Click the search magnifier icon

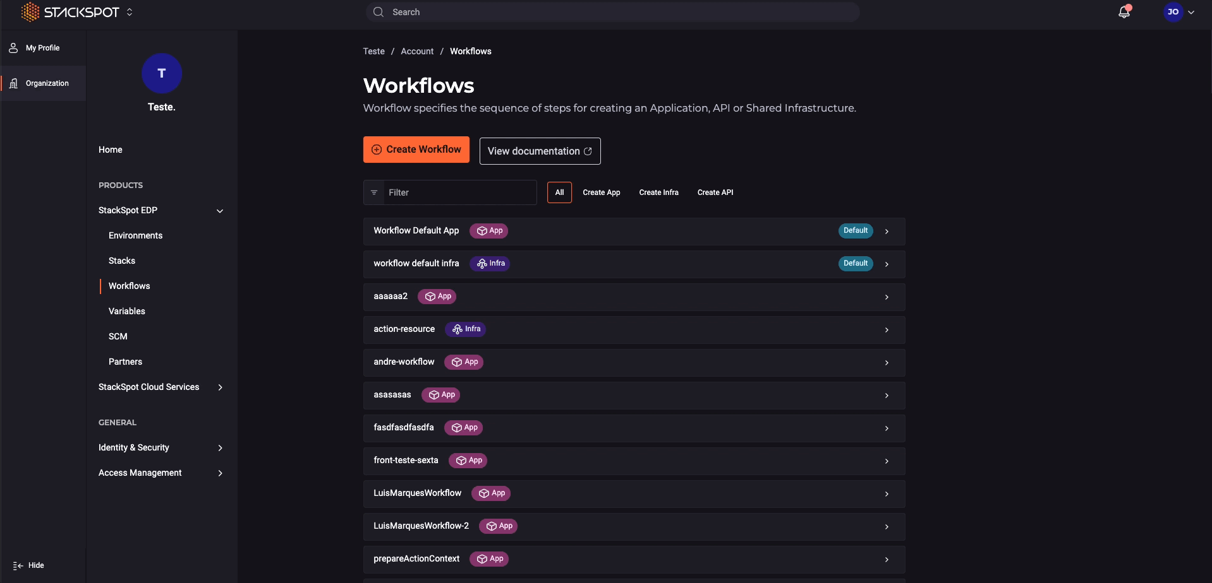click(x=377, y=11)
